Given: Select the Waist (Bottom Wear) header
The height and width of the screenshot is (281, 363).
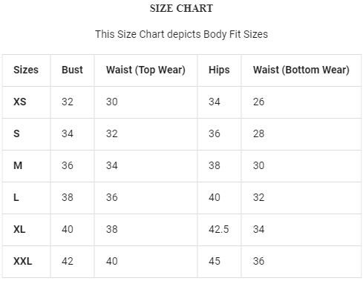Looking at the screenshot, I should tap(301, 70).
